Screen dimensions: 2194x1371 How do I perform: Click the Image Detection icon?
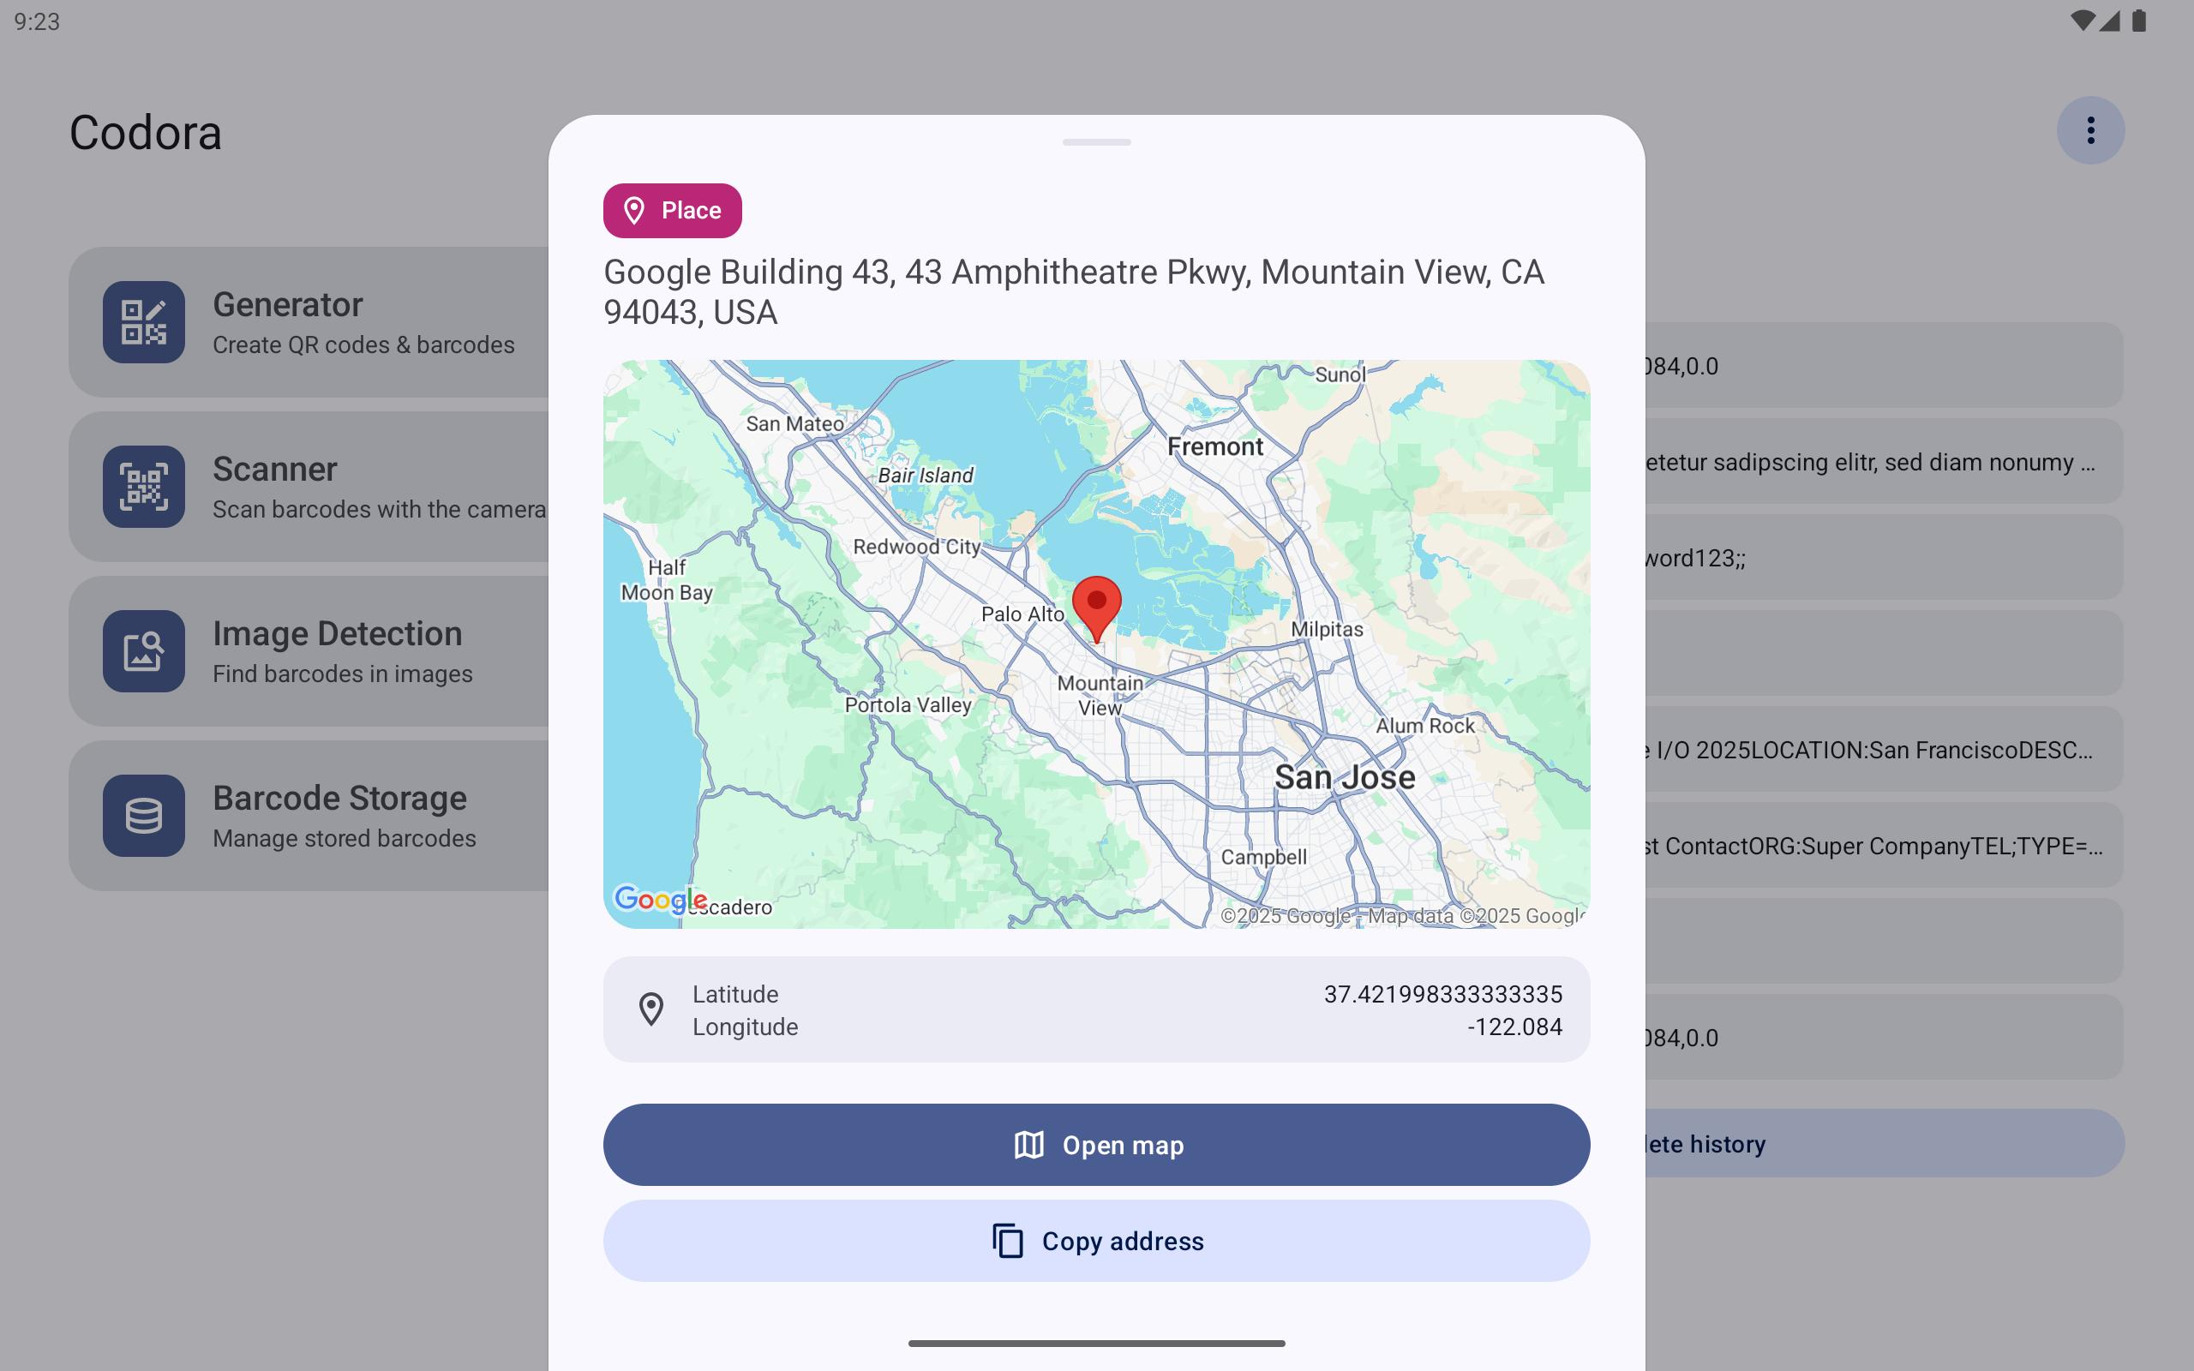143,651
